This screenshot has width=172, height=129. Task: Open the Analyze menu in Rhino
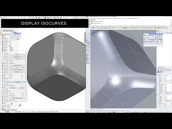pyautogui.click(x=122, y=18)
